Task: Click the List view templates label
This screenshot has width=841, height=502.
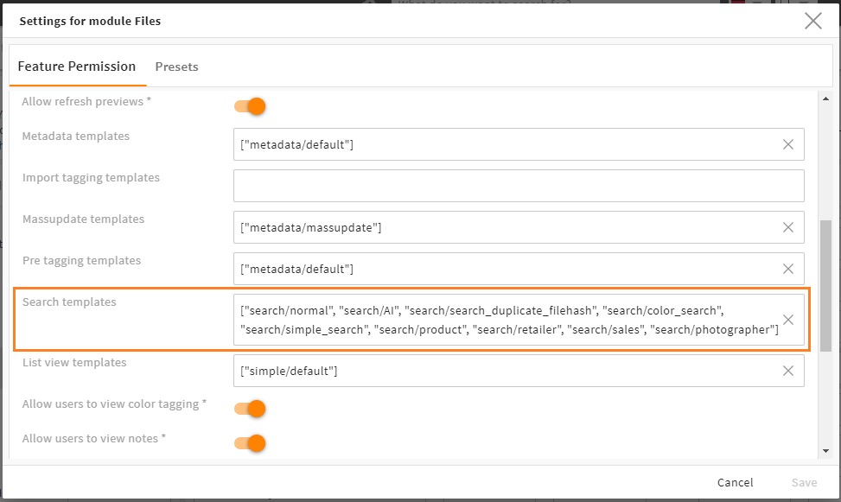Action: tap(74, 363)
